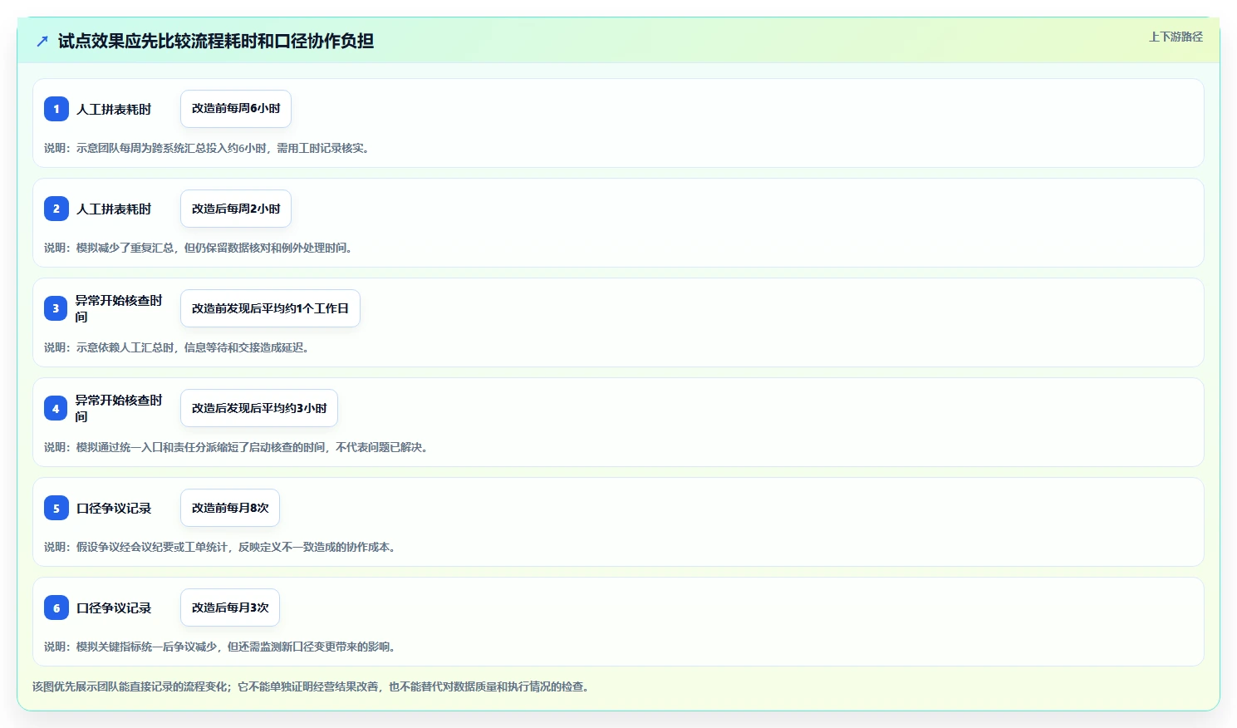Click the heading 试点效果应先比较流程耗时和口径协作负担

click(x=216, y=41)
